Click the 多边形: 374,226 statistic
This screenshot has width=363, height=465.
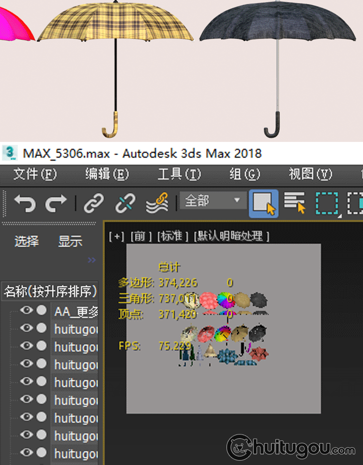click(x=158, y=282)
